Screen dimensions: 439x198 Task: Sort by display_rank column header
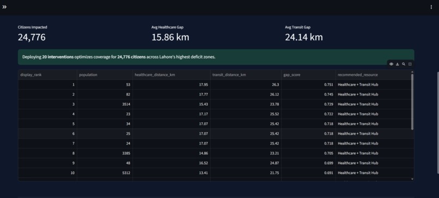[47, 75]
